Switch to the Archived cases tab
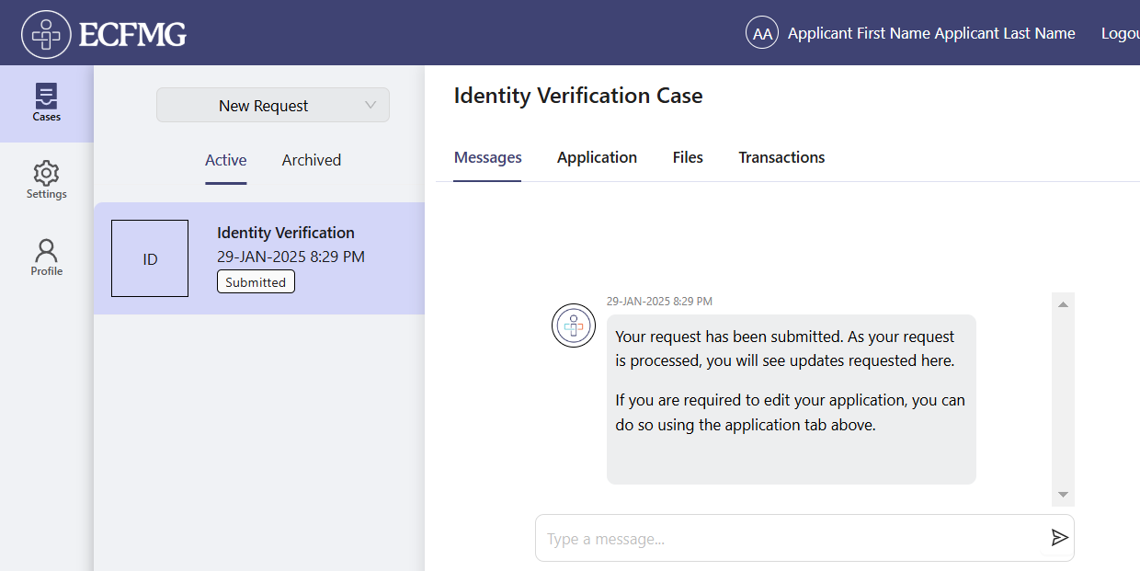Image resolution: width=1140 pixels, height=571 pixels. (x=311, y=159)
